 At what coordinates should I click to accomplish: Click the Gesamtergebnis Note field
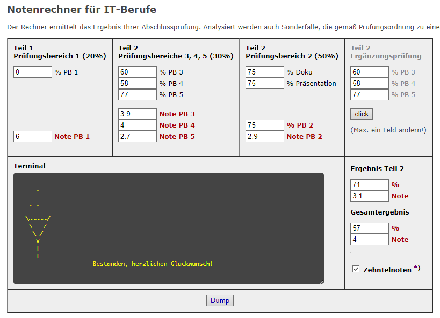[369, 239]
